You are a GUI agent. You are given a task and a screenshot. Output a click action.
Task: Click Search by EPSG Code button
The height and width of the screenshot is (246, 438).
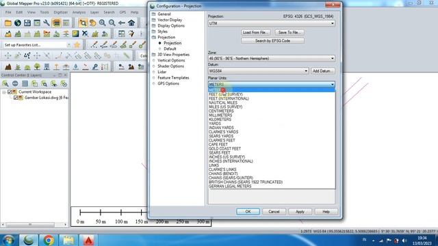click(272, 41)
